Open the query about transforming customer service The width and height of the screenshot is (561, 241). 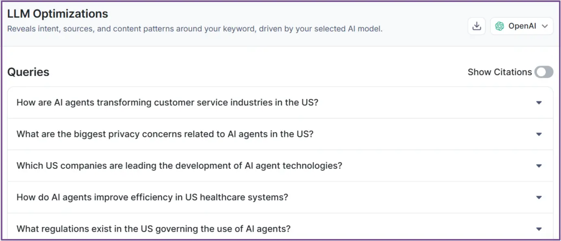click(167, 102)
